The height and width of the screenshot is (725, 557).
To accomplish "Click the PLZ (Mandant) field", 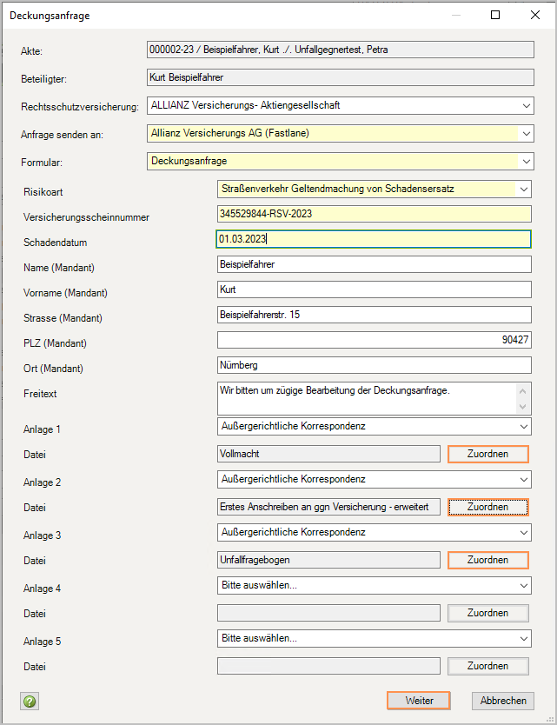I will coord(374,340).
